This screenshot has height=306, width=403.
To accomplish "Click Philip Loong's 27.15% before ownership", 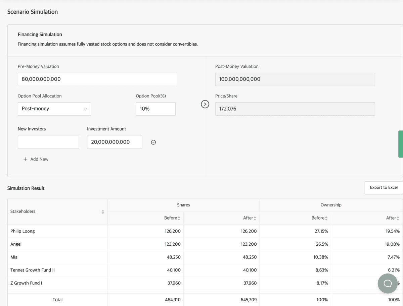I will (321, 232).
